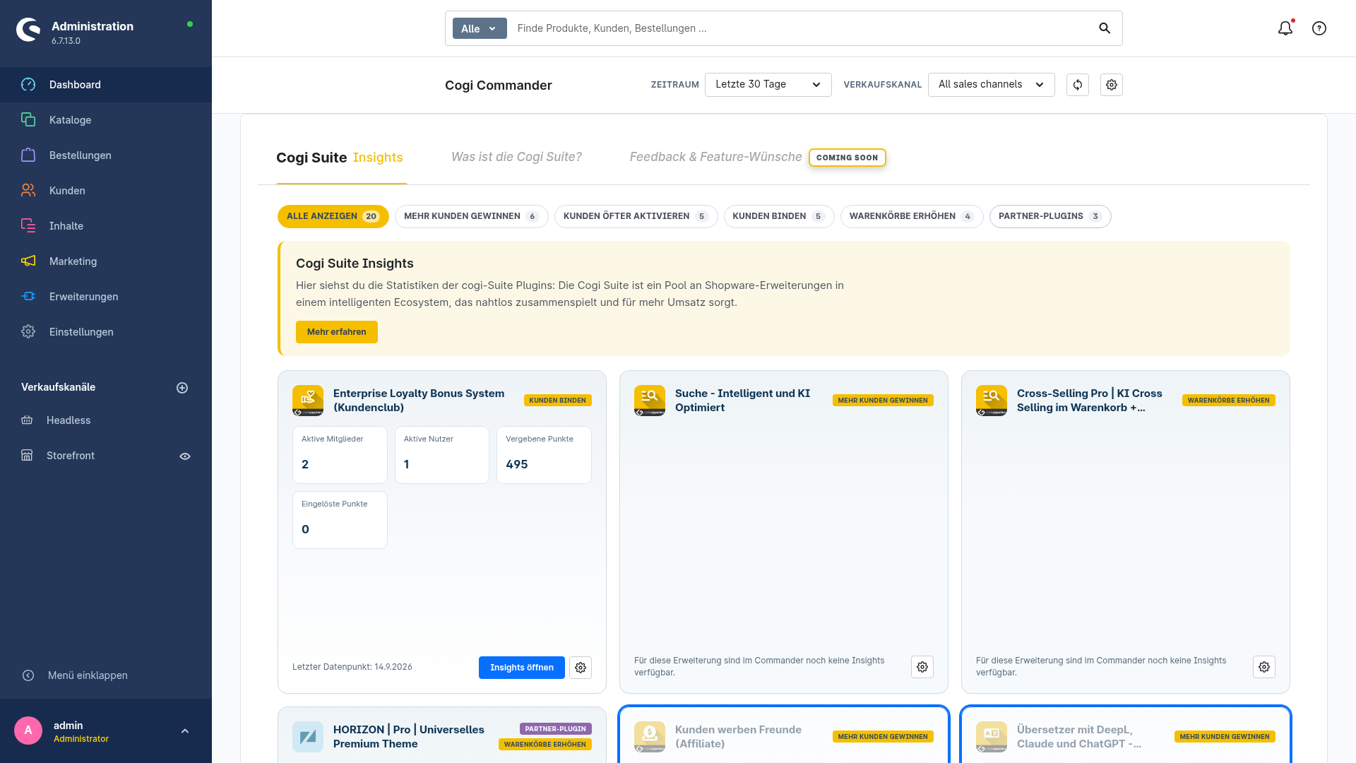Image resolution: width=1356 pixels, height=763 pixels.
Task: Click the Mehr erfahren button
Action: [337, 332]
